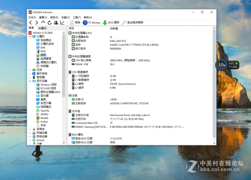The width and height of the screenshot is (251, 180).
Task: Open the 帮助(H) menu
Action: point(88,18)
